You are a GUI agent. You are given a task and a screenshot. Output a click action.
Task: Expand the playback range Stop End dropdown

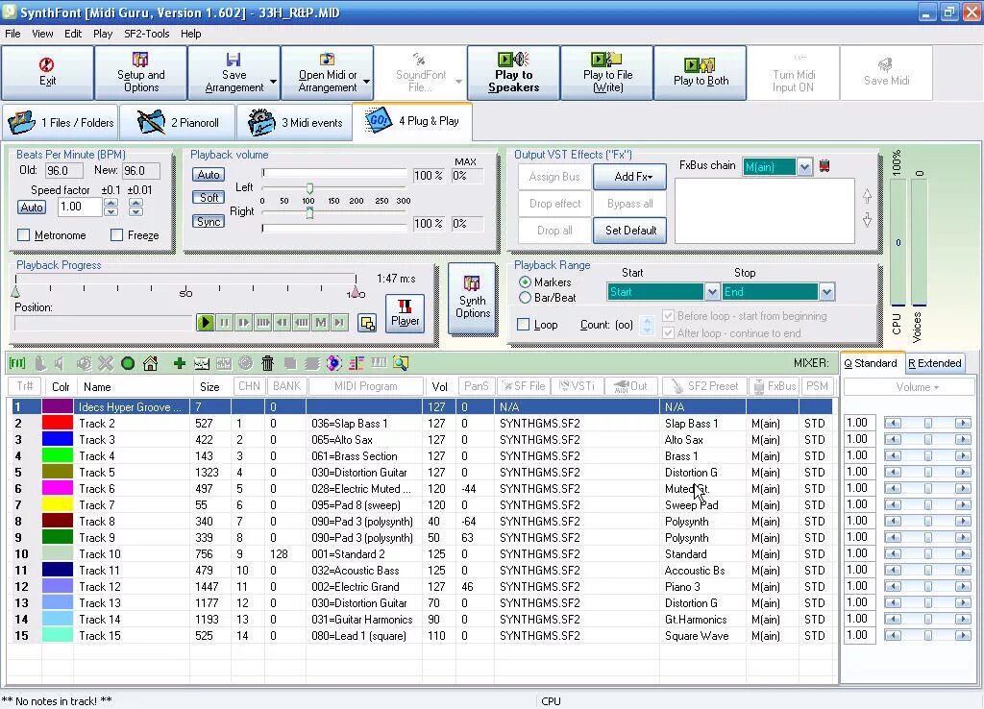click(826, 292)
